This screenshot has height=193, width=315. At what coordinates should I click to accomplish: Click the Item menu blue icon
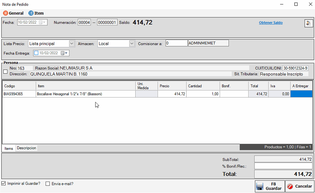tap(31, 13)
